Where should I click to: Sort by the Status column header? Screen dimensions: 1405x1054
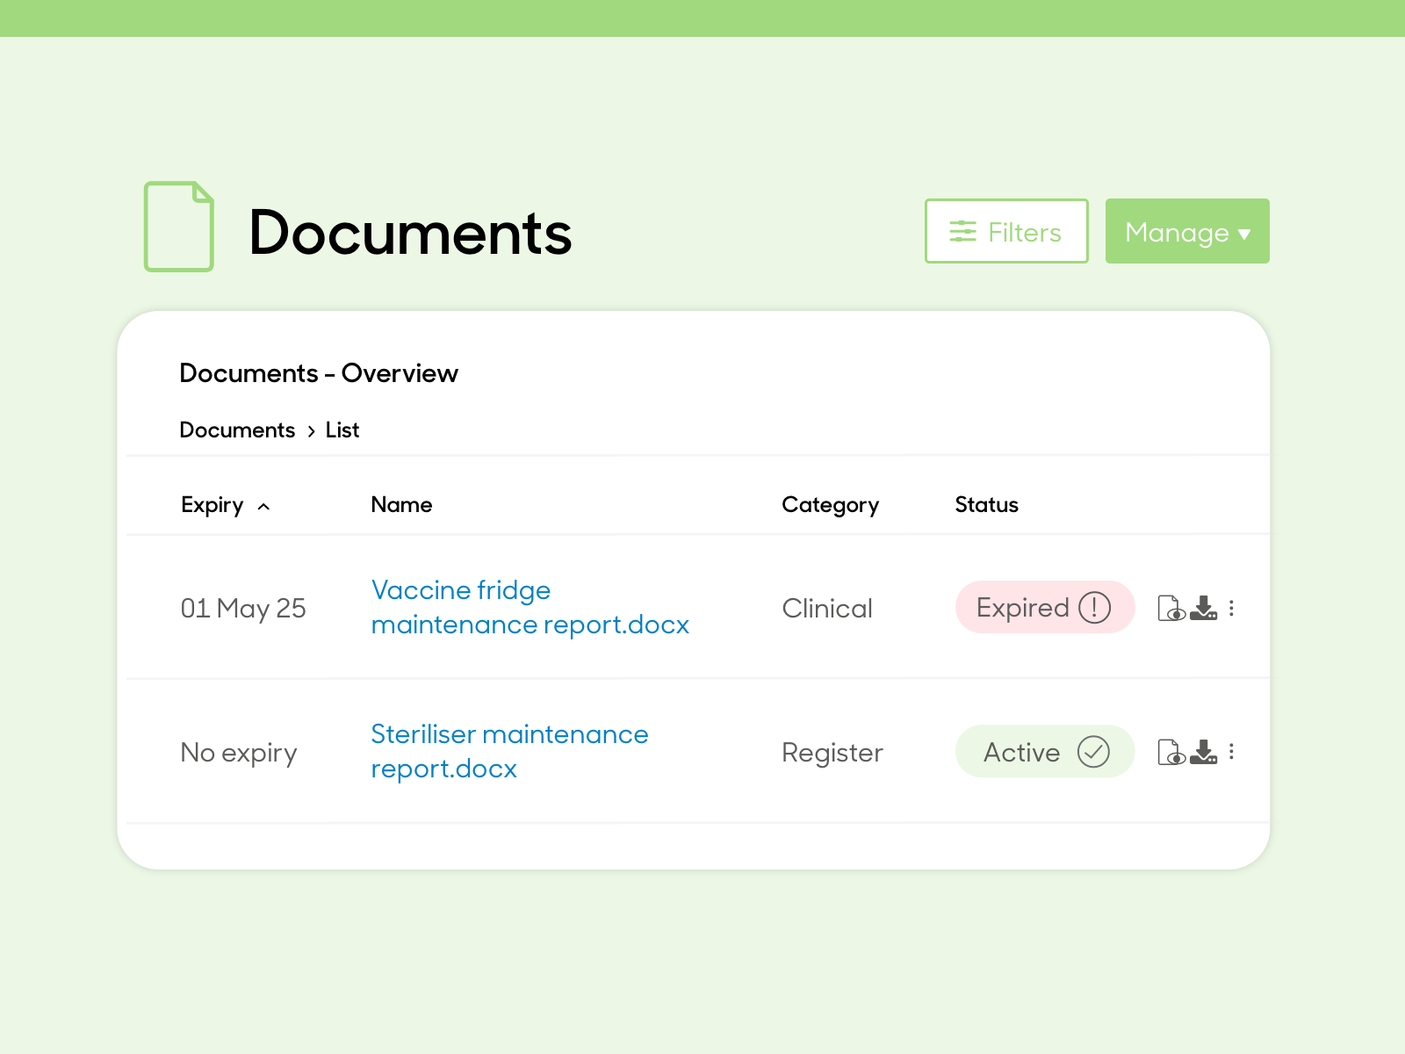pos(986,504)
